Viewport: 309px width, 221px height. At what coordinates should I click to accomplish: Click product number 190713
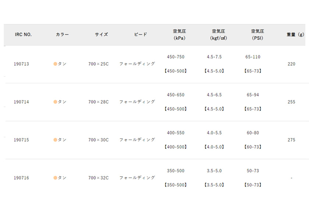[x=21, y=64]
